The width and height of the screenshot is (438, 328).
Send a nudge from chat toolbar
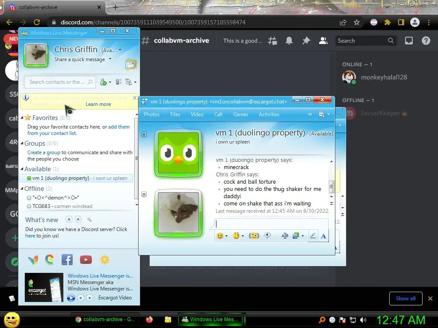point(254,236)
